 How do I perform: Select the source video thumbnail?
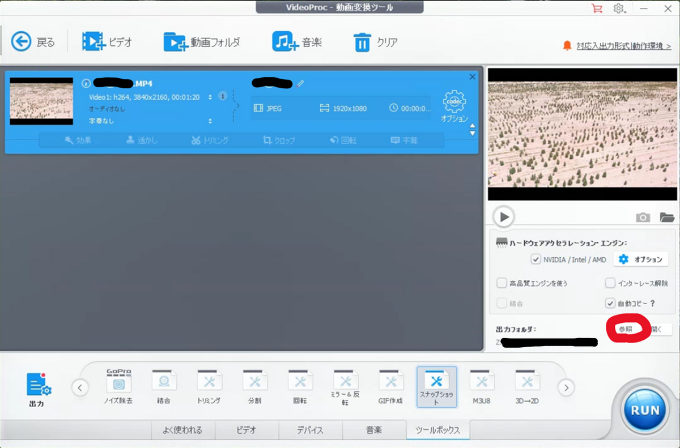(41, 101)
